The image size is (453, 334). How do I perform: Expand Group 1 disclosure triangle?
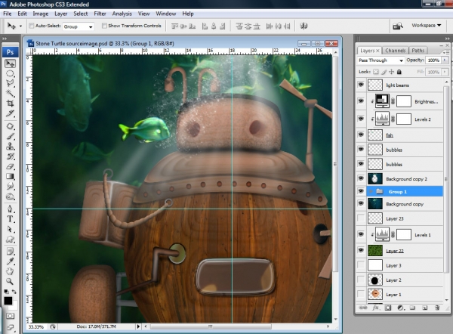(371, 191)
